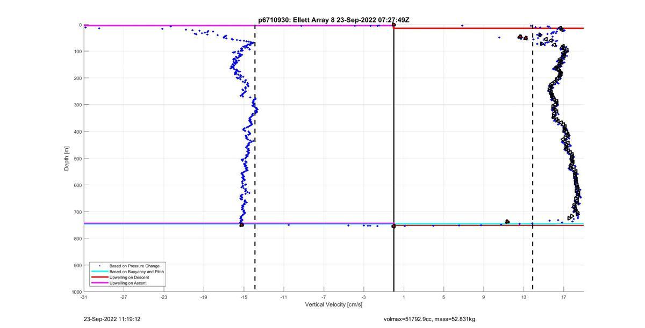Click the y-axis tick label '700'
The image size is (645, 328).
[x=77, y=212]
